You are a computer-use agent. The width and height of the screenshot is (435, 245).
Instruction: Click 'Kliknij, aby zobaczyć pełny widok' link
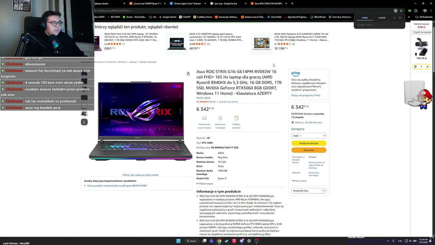141,175
